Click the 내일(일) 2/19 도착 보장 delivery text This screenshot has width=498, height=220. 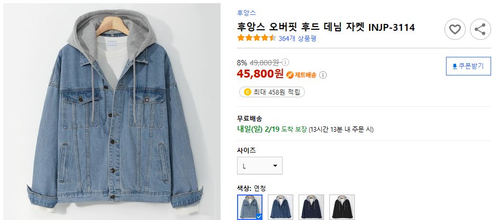[272, 130]
